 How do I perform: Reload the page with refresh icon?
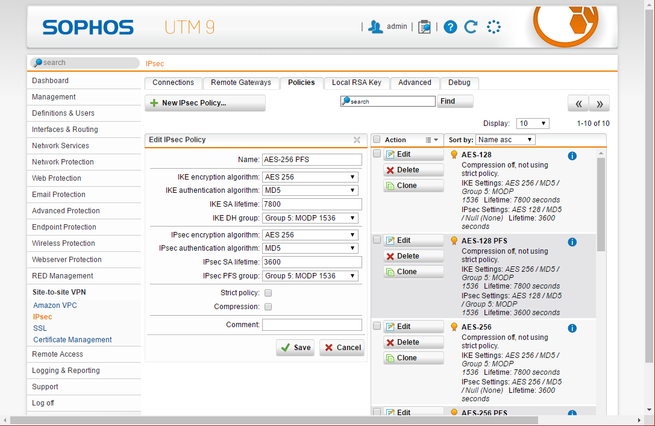point(471,27)
